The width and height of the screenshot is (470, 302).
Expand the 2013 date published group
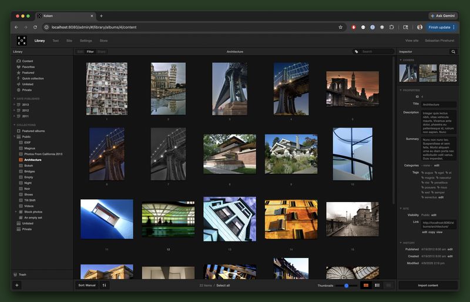(x=14, y=105)
